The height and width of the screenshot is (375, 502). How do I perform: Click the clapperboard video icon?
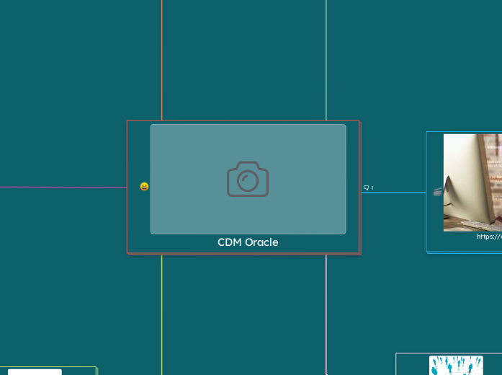pos(437,192)
